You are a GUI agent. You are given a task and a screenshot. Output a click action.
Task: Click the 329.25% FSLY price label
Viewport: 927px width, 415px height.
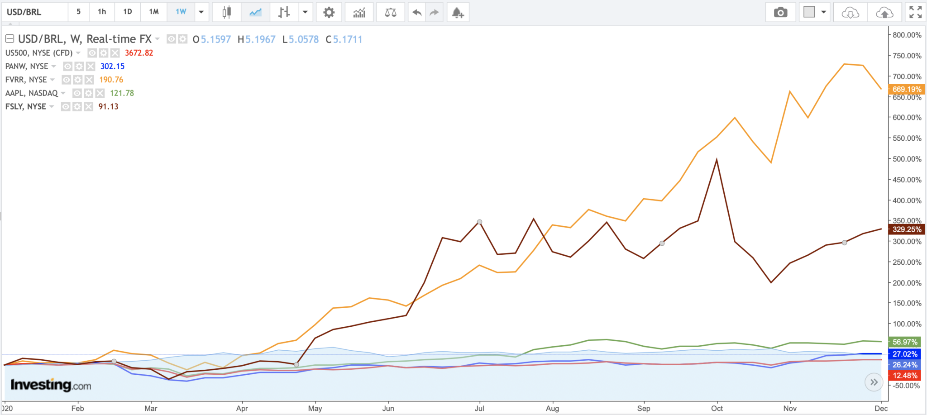(x=906, y=229)
